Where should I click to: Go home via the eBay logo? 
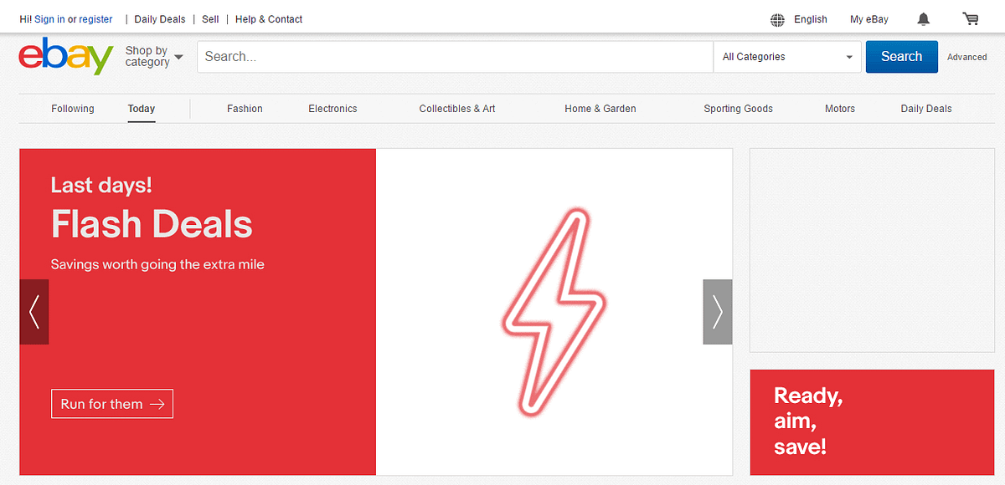tap(65, 57)
